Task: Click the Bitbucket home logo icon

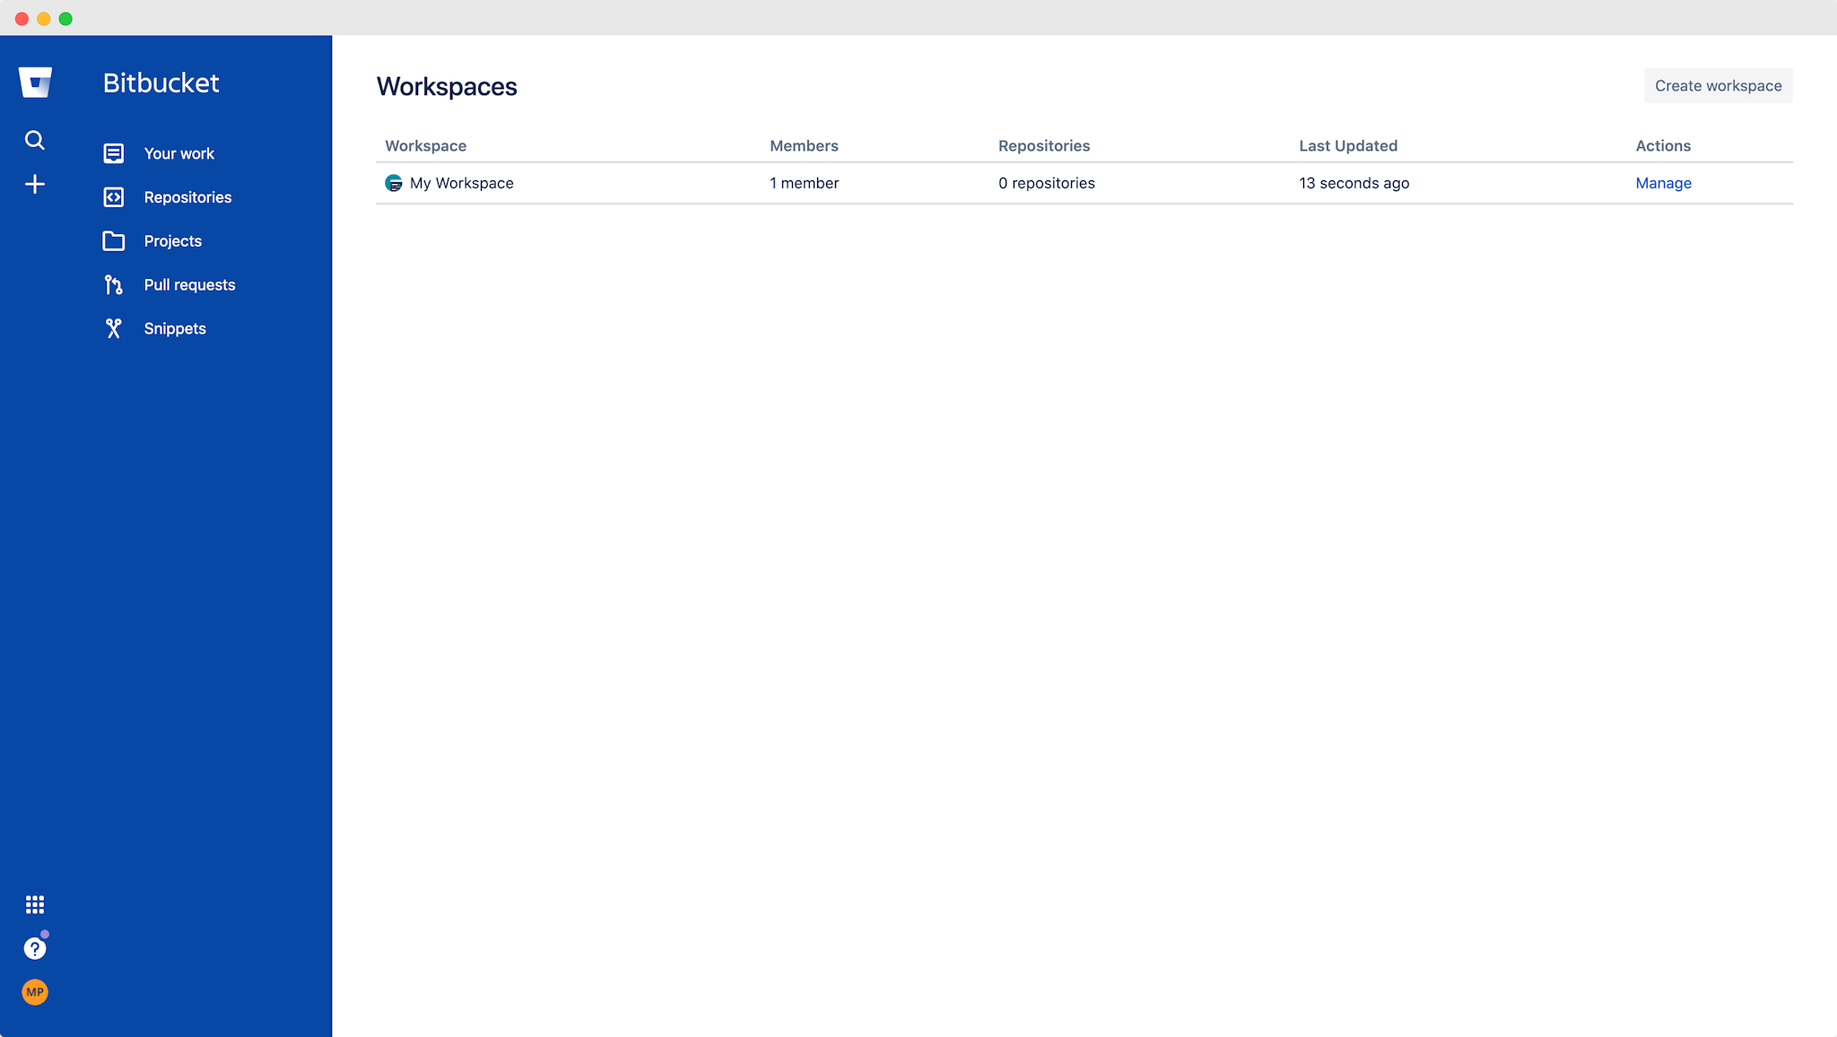Action: pos(35,81)
